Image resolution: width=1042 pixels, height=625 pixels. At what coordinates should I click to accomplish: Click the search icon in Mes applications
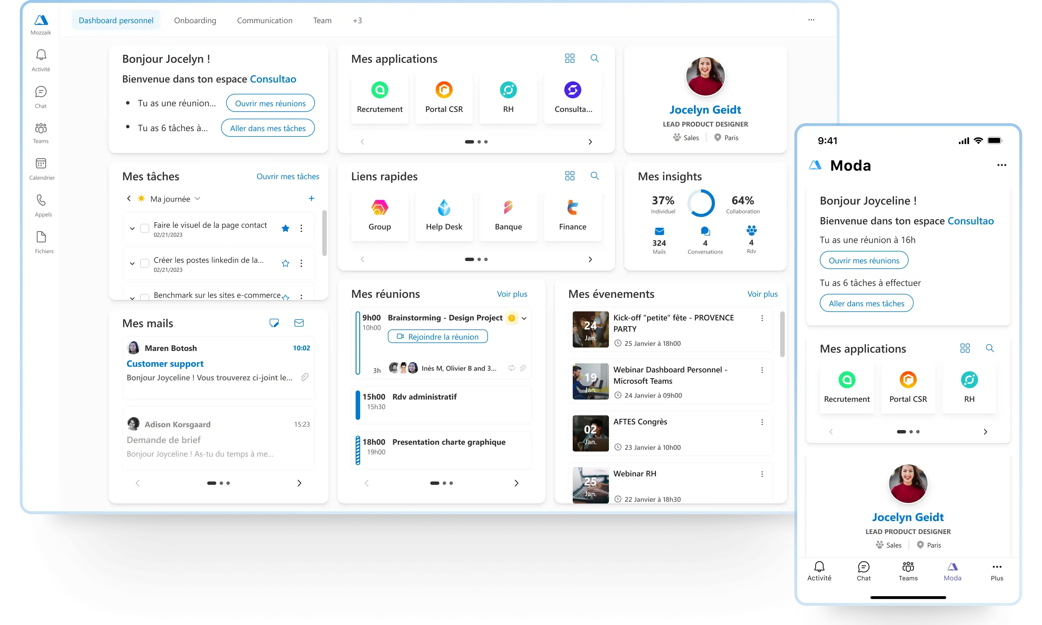click(594, 58)
